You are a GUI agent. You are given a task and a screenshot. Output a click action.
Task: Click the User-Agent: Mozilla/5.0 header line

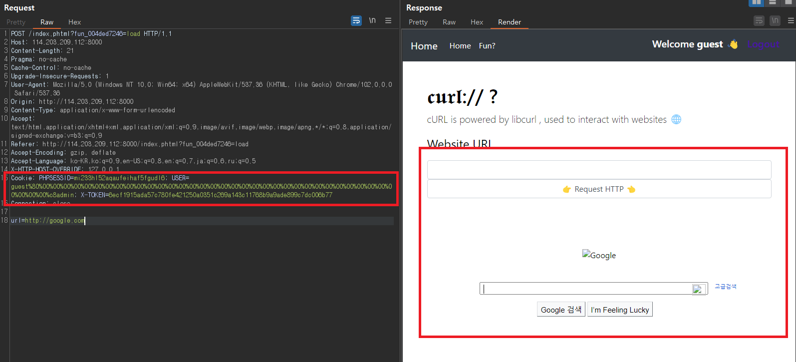202,88
